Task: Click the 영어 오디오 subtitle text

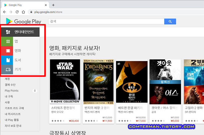Action: click(x=57, y=112)
